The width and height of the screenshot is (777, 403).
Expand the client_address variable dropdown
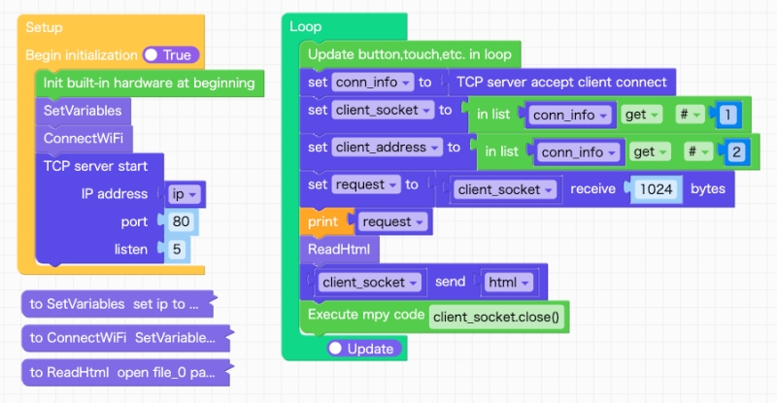387,148
